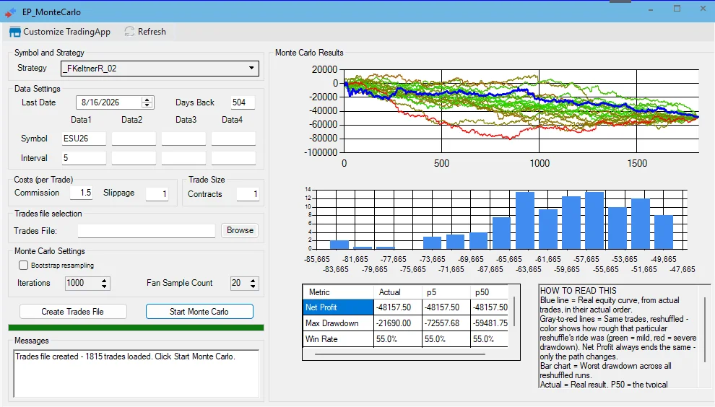Click the Contracts field
This screenshot has width=715, height=407.
(x=248, y=193)
